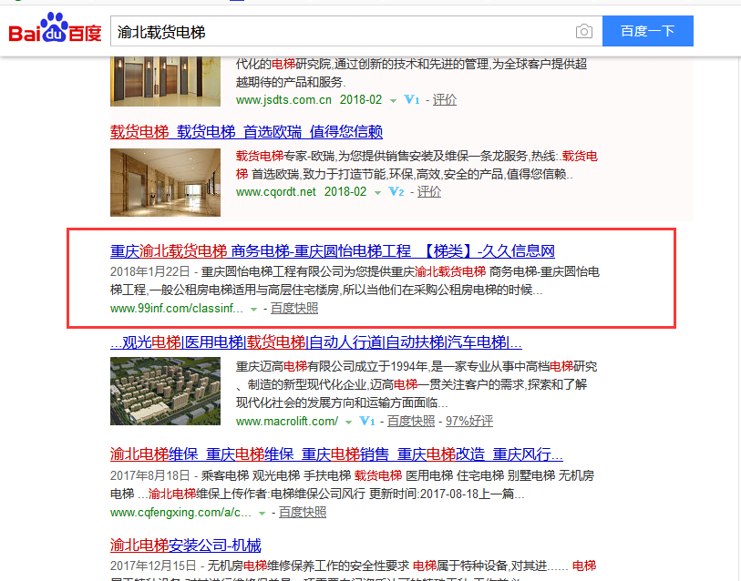Image resolution: width=741 pixels, height=581 pixels.
Task: Click the V1 badge beside www.macrolift.com
Action: coord(367,423)
